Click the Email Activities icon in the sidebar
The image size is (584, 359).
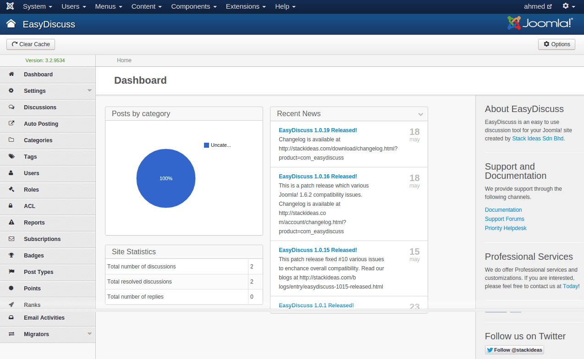(11, 317)
